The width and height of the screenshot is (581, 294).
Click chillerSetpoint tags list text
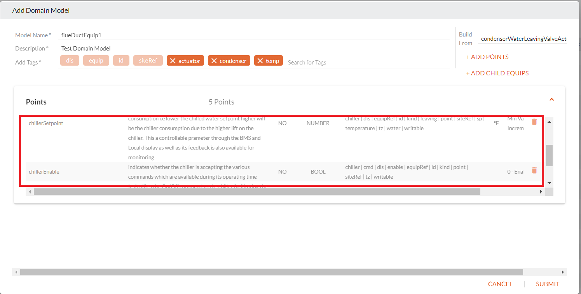click(x=415, y=124)
